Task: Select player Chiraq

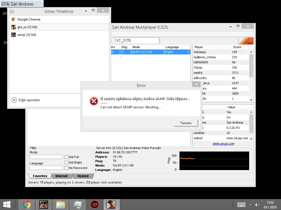Action: 221,68
